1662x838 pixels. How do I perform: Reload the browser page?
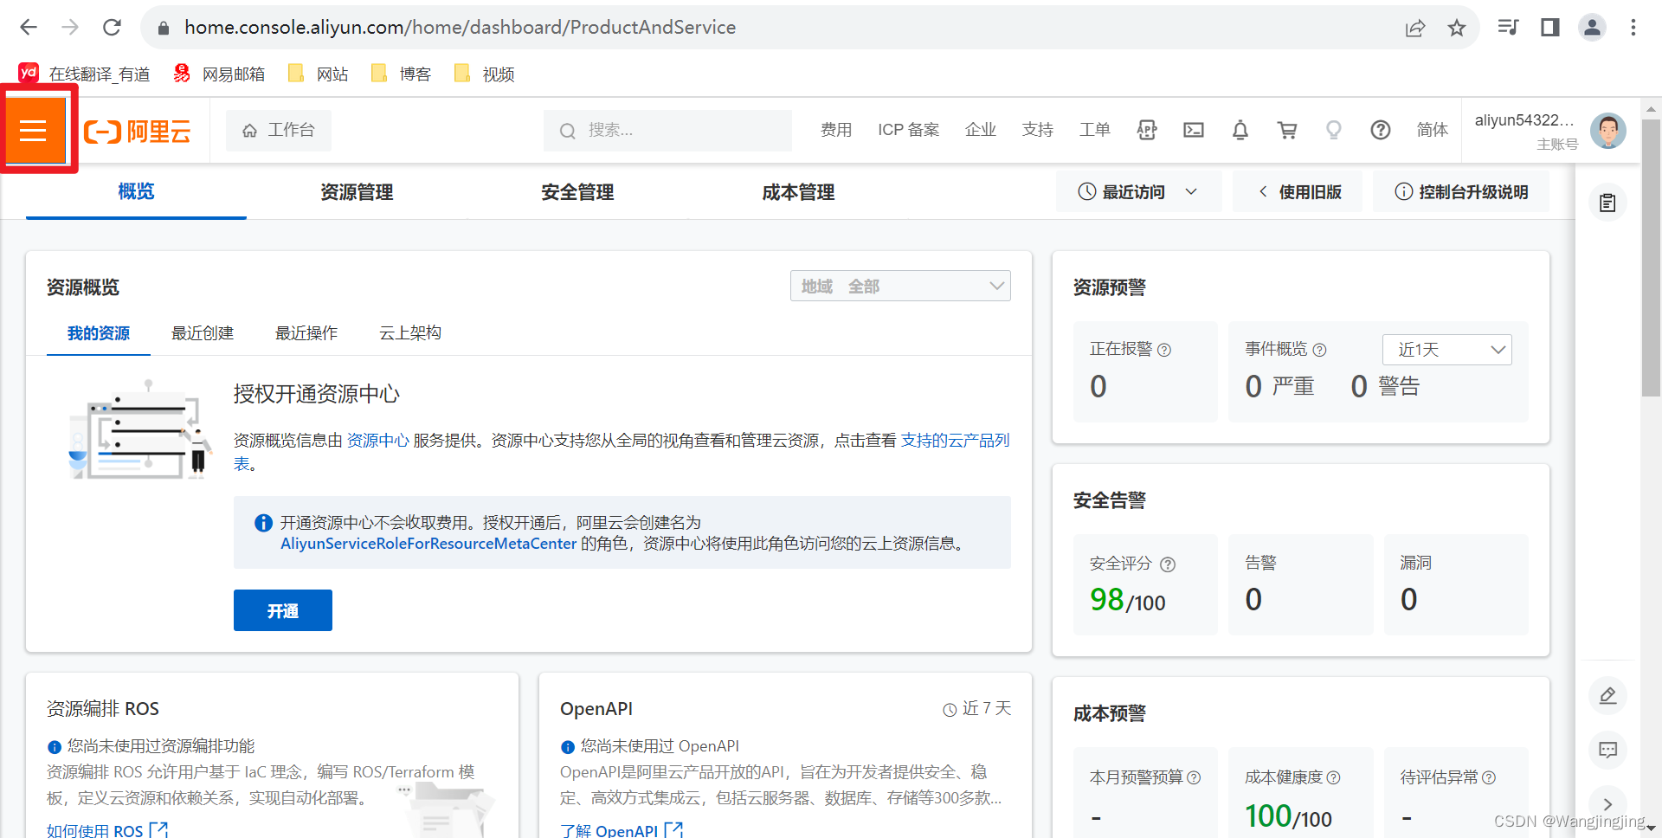coord(112,28)
